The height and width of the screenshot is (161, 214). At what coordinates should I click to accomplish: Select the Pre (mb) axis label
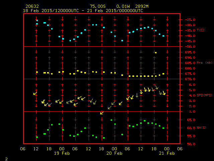click(204, 63)
